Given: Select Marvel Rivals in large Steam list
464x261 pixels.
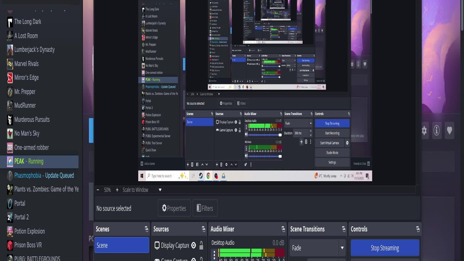Looking at the screenshot, I should [39, 64].
